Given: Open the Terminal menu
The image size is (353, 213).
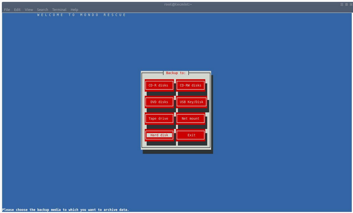Looking at the screenshot, I should pyautogui.click(x=59, y=10).
